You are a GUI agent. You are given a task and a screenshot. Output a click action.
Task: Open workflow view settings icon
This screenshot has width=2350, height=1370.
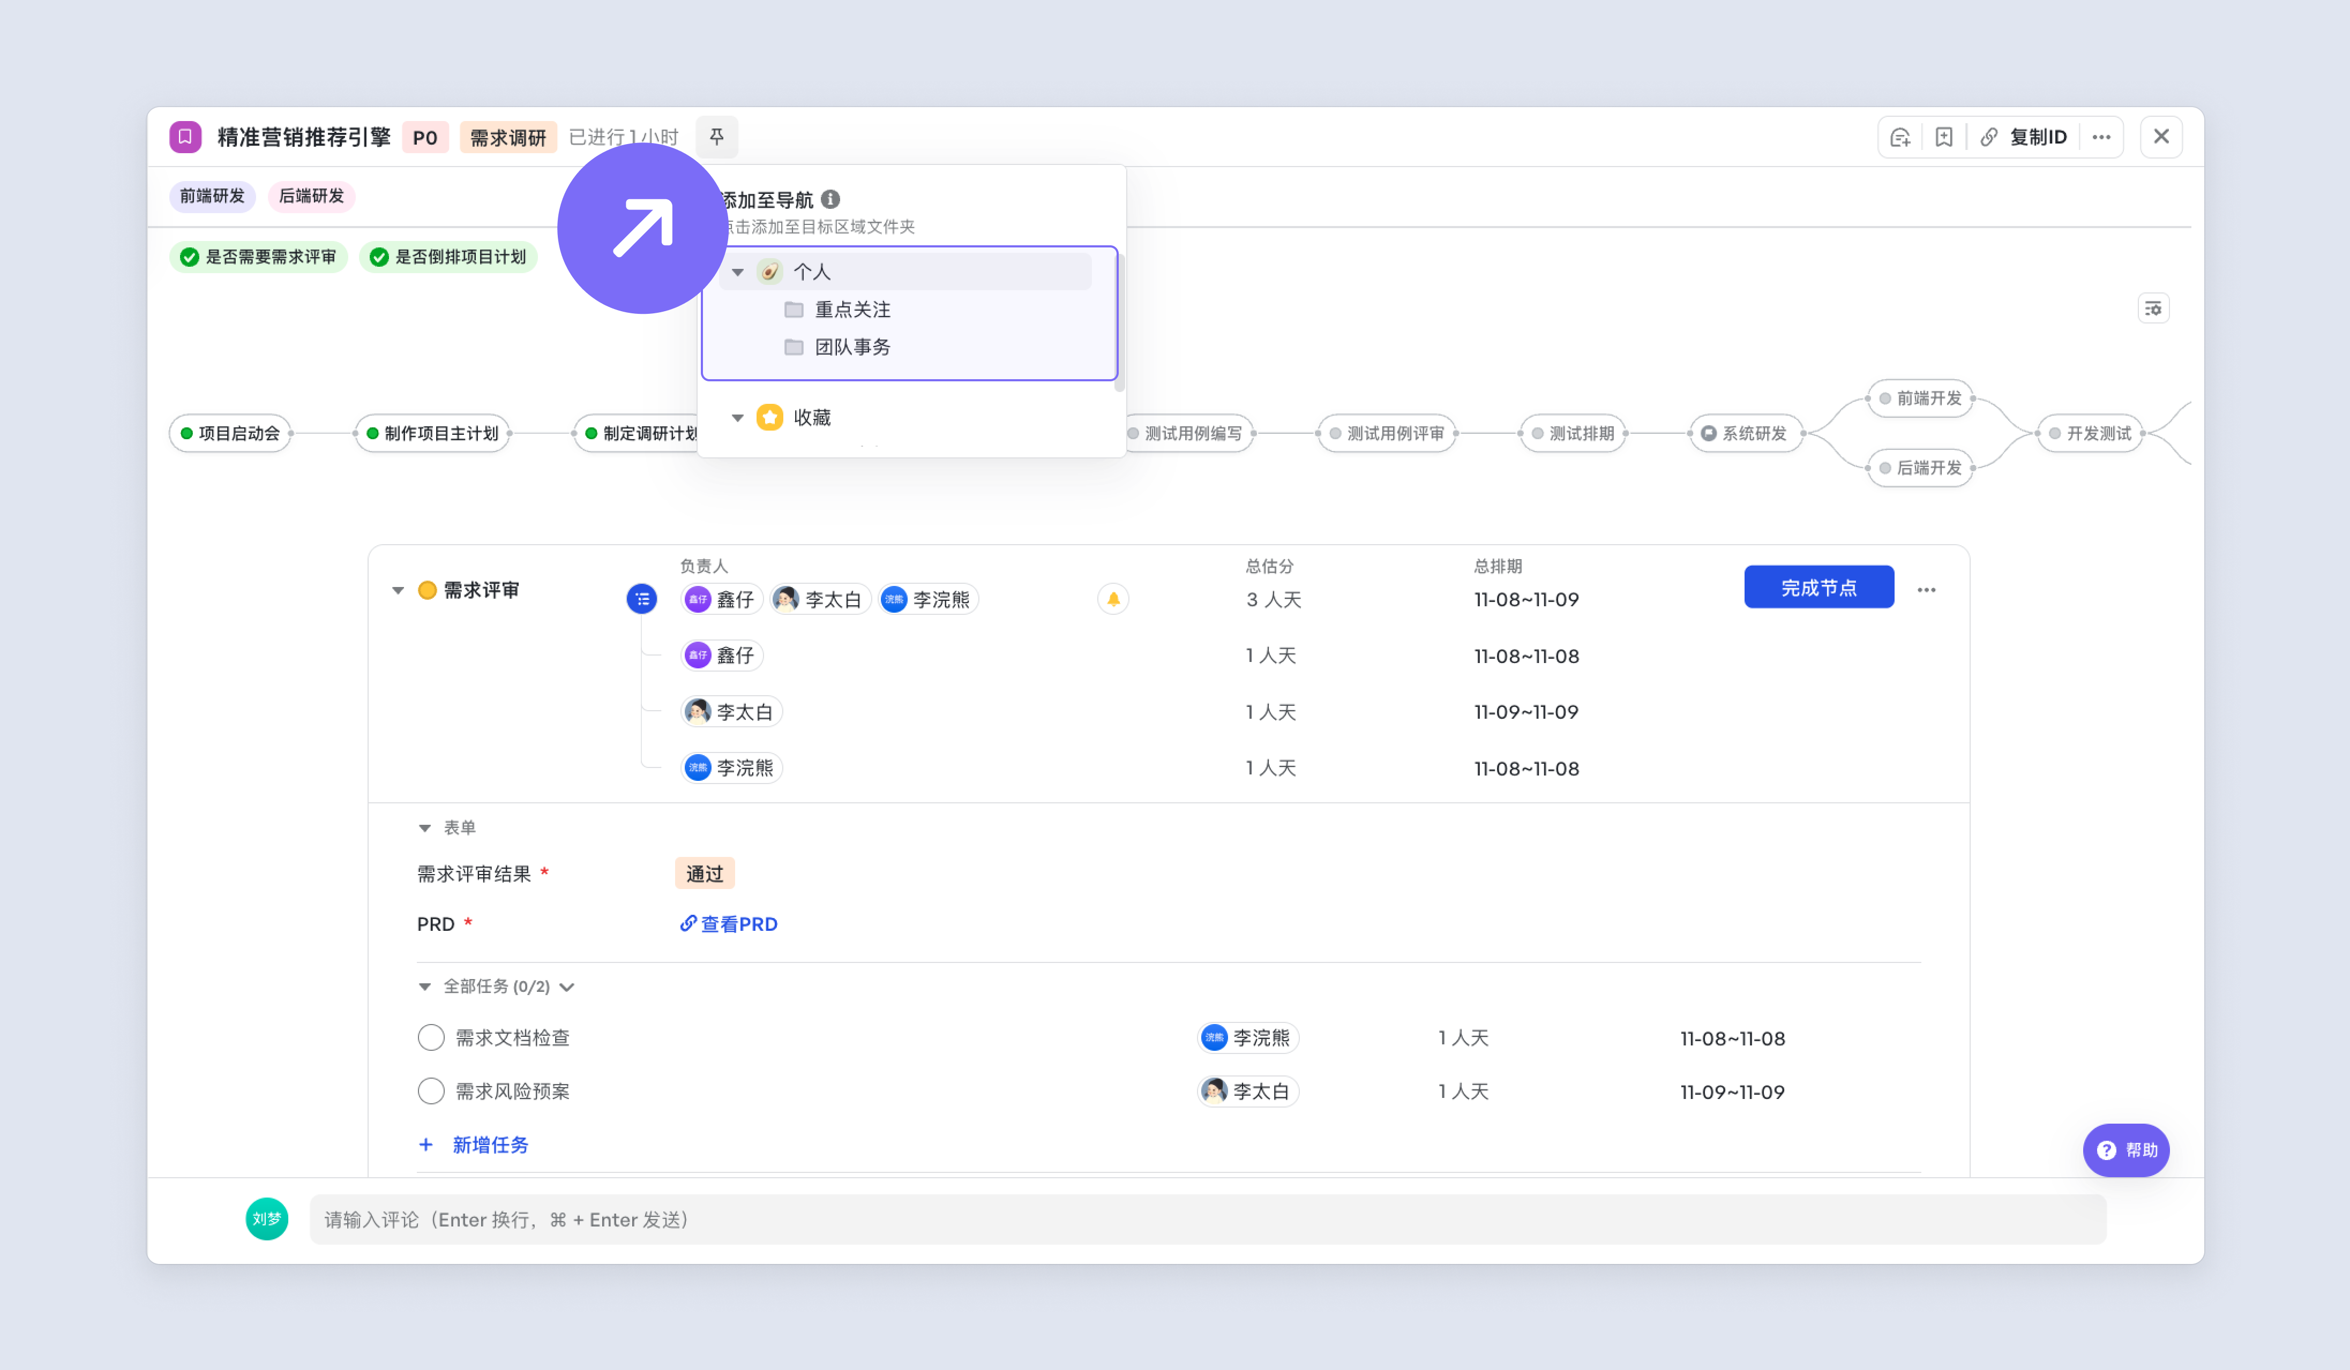(2153, 308)
